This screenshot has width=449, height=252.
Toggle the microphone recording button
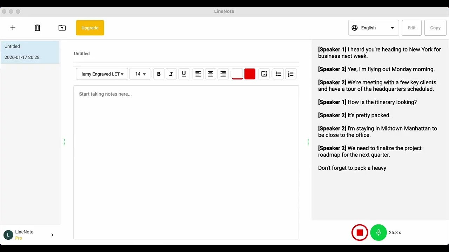378,232
